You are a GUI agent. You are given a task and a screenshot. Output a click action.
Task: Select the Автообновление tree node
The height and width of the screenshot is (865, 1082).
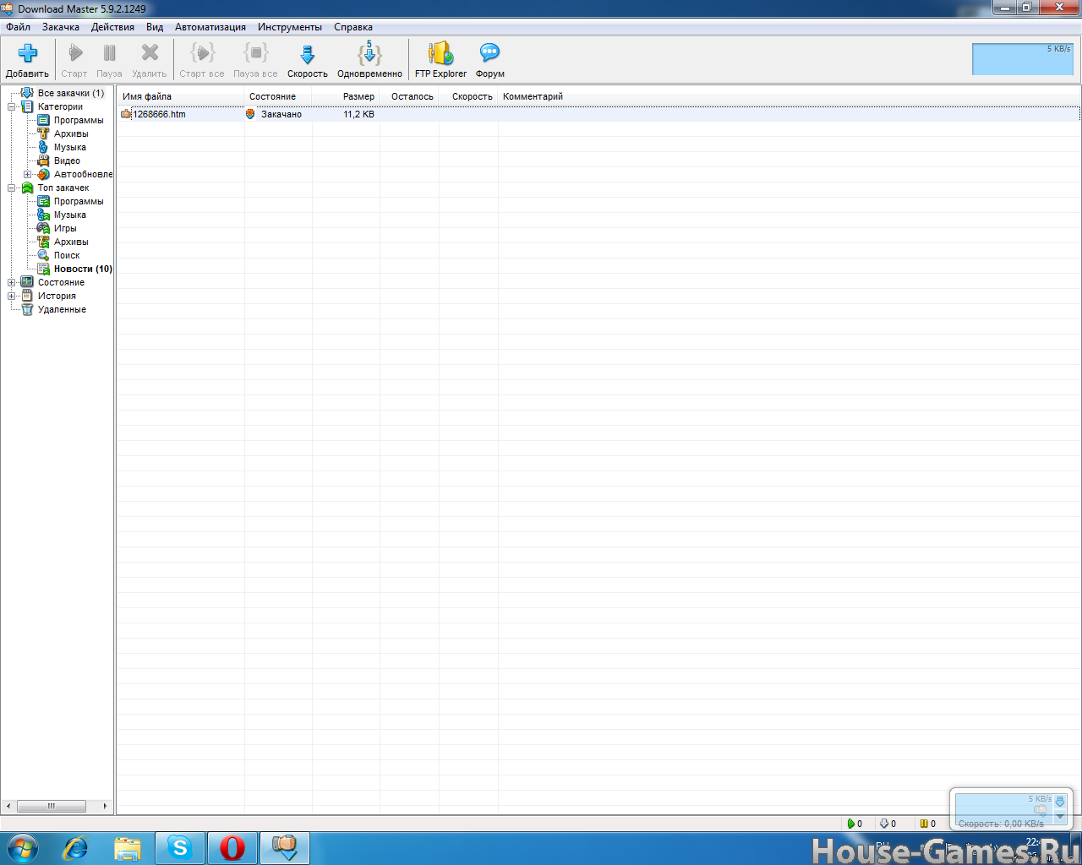[x=83, y=174]
